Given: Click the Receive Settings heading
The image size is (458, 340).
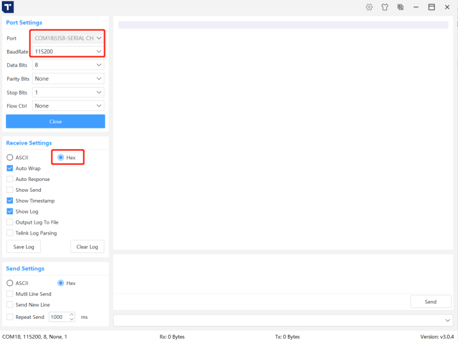Looking at the screenshot, I should [29, 143].
